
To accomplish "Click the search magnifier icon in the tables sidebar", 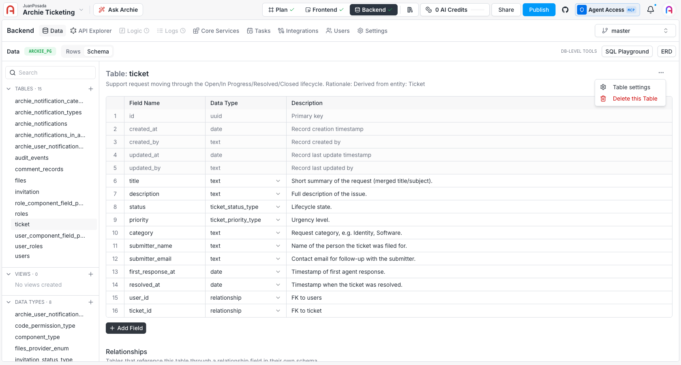I will (x=13, y=73).
